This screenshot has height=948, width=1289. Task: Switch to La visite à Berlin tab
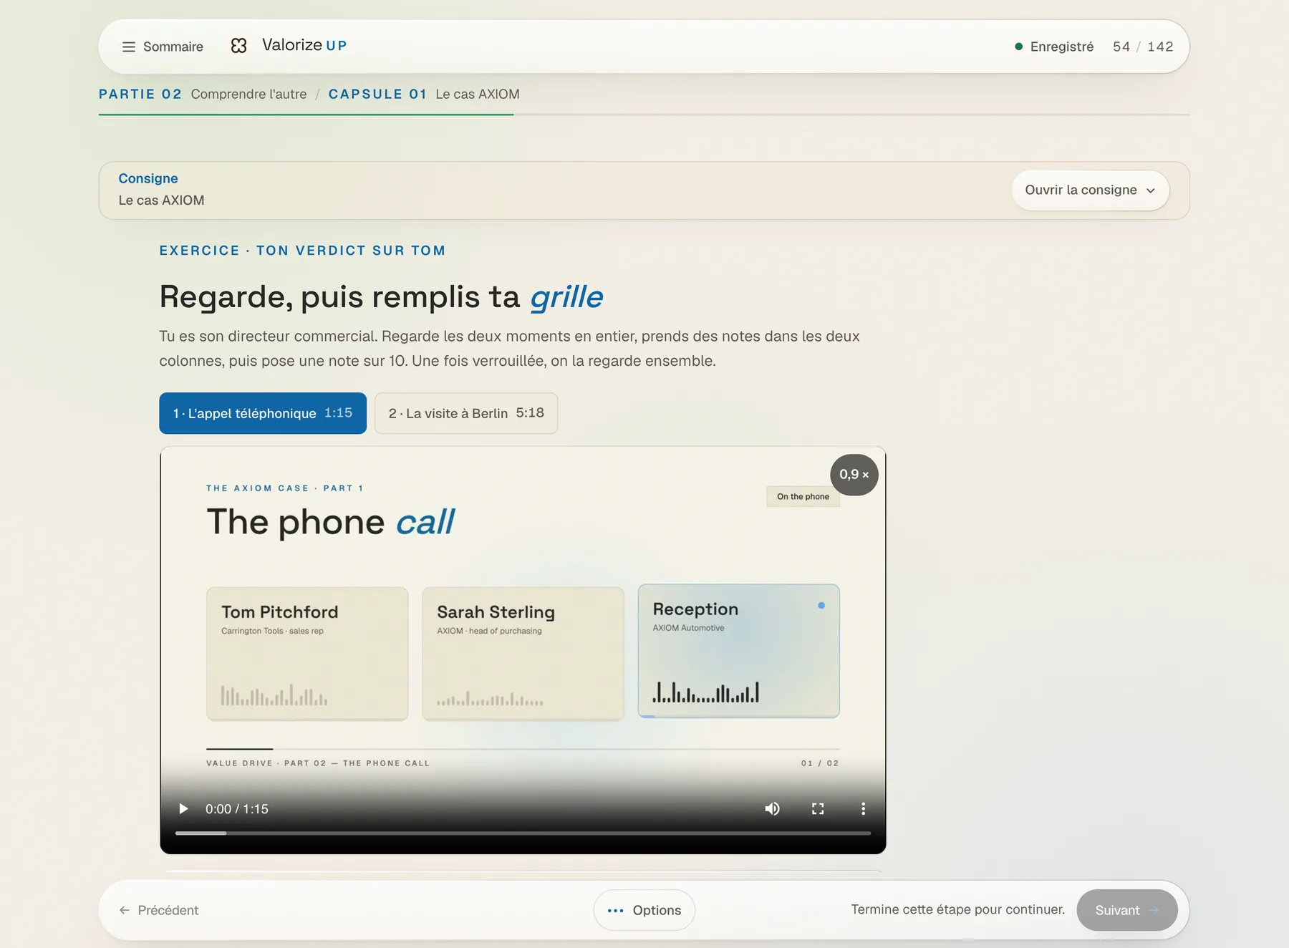pos(466,413)
